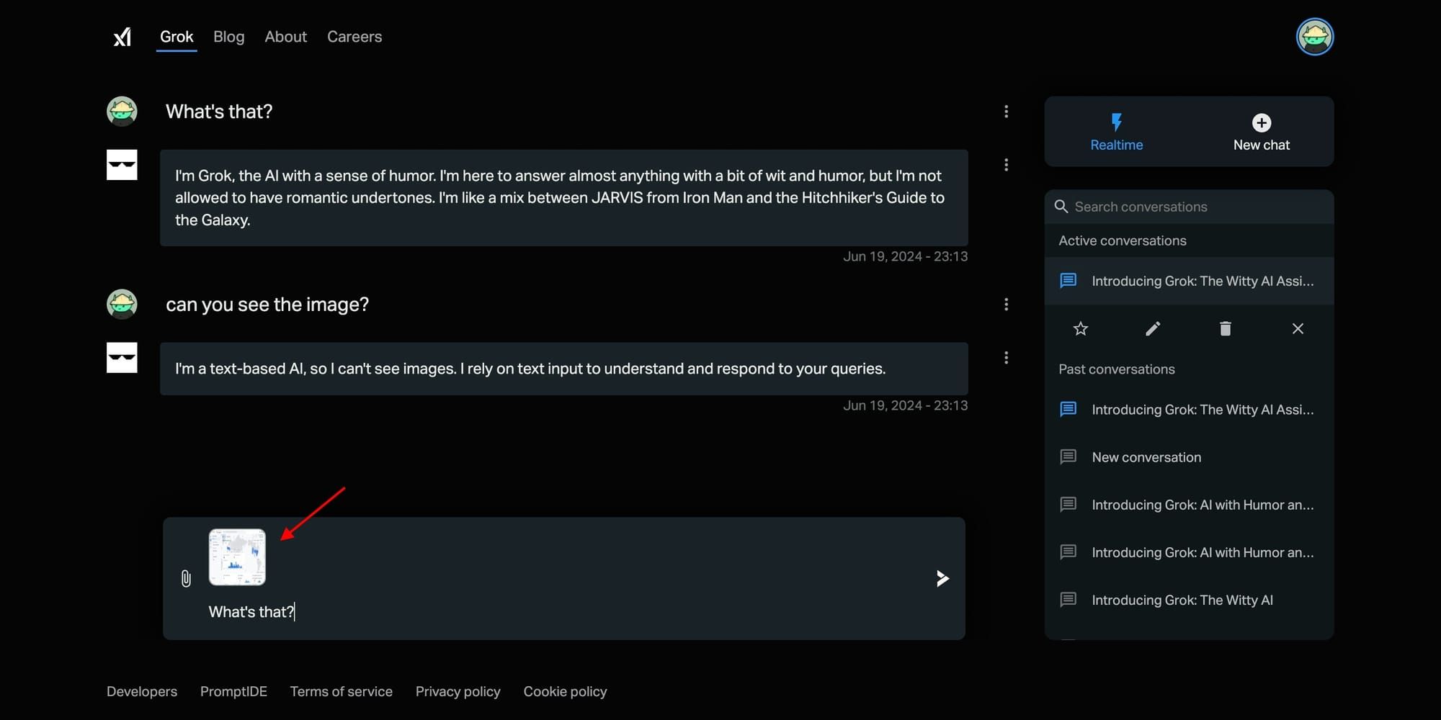Screen dimensions: 1441x720
Task: Open the Privacy policy link
Action: [458, 691]
